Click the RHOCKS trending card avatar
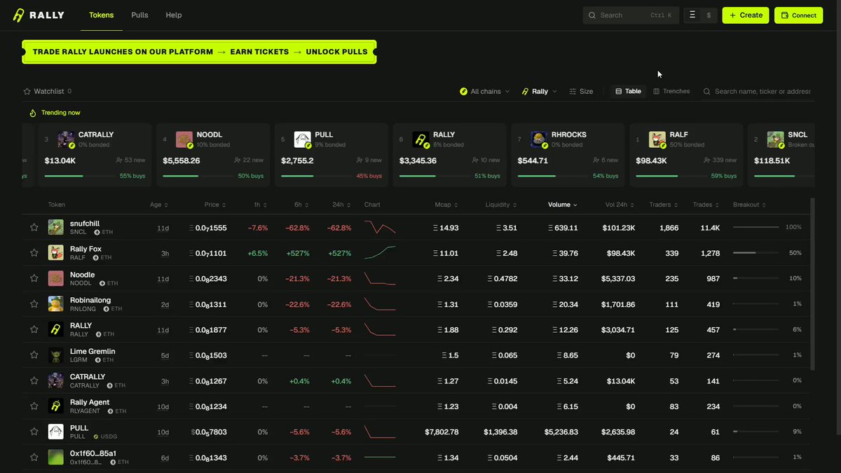Screen dimensions: 841x473 coord(539,139)
